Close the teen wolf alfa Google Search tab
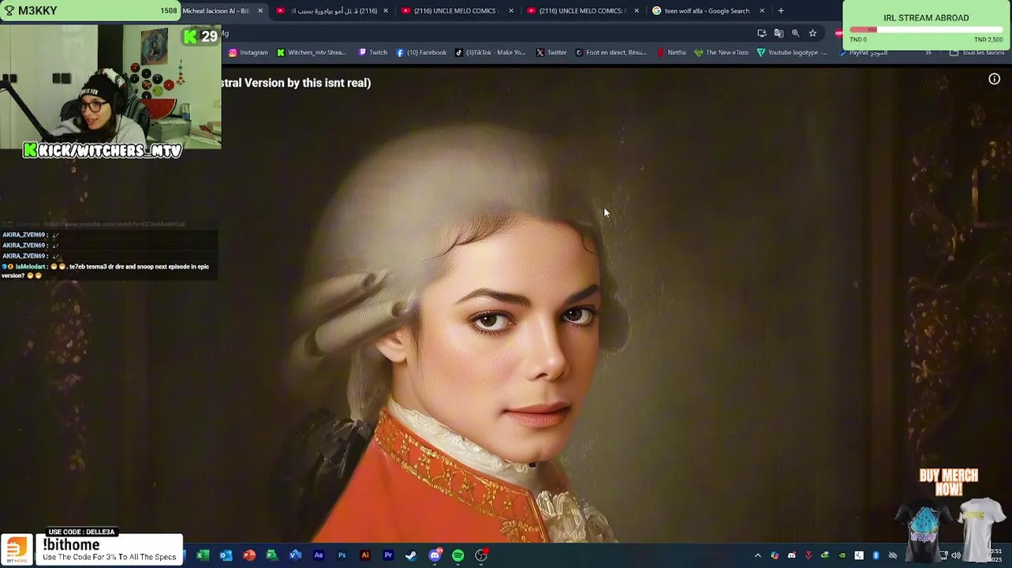 pos(762,11)
